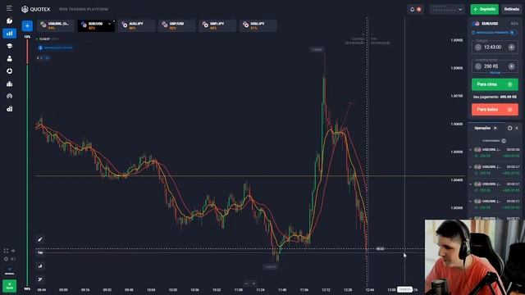Click the blue info banner on chart
This screenshot has width=525, height=295.
[x=56, y=48]
